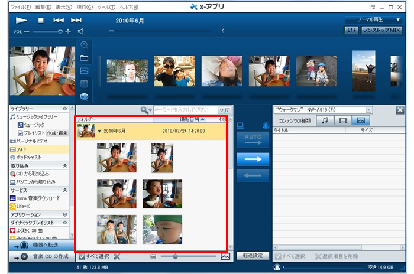
Task: Select the photo content type toggle
Action: tap(360, 120)
